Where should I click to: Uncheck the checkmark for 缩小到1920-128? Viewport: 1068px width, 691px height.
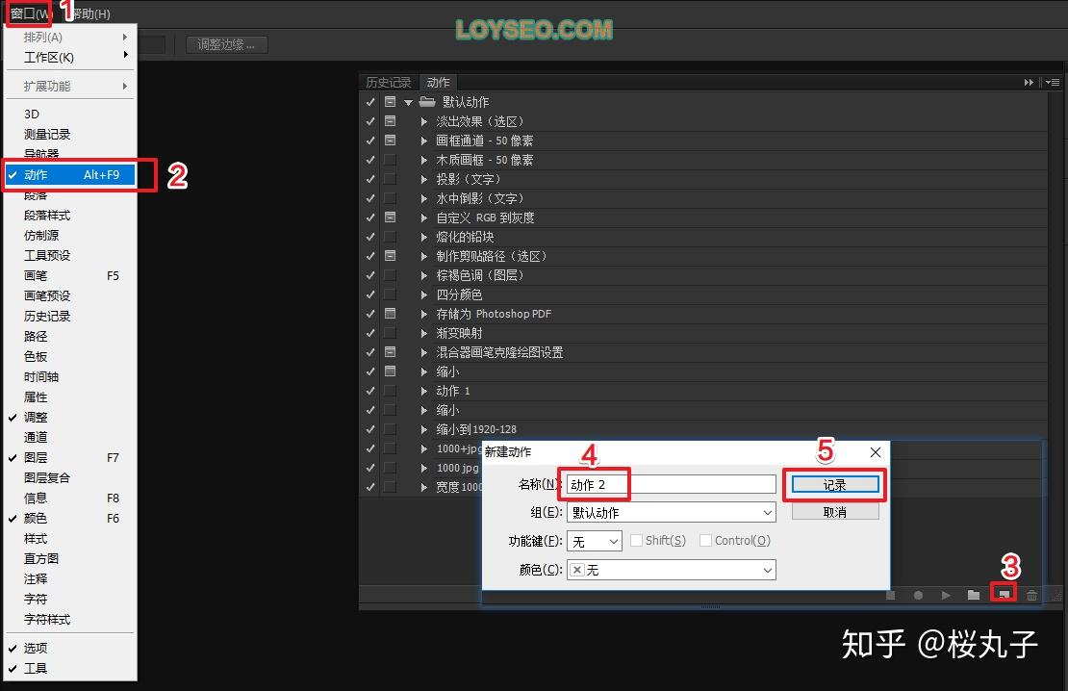369,429
